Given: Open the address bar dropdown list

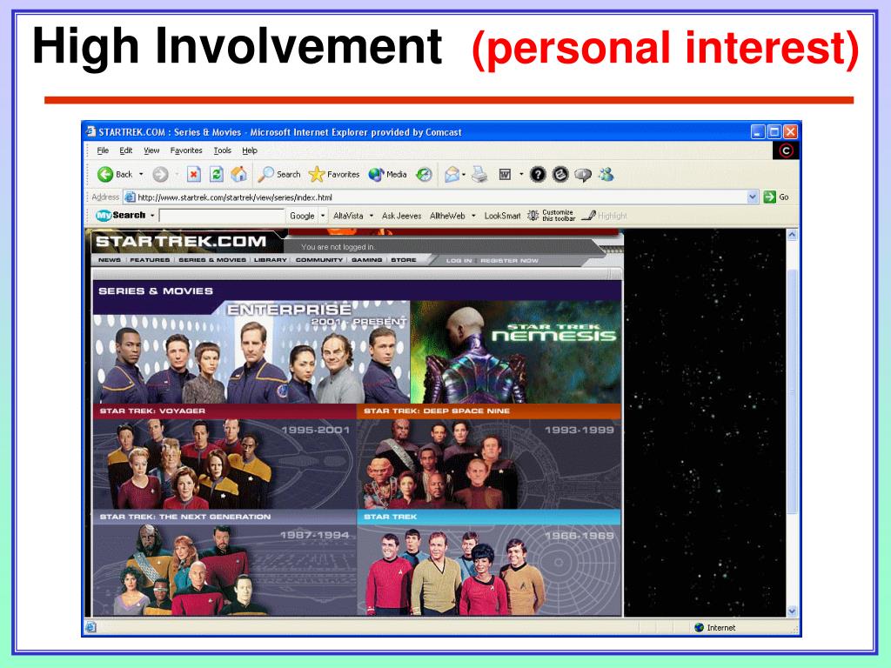Looking at the screenshot, I should click(x=753, y=197).
